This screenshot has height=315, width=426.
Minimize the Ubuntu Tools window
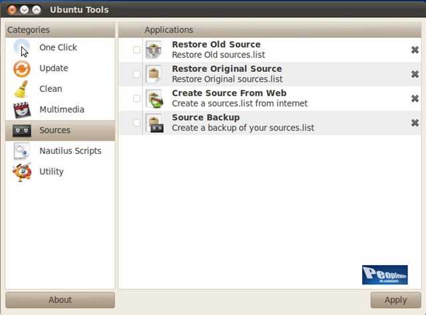pyautogui.click(x=24, y=10)
